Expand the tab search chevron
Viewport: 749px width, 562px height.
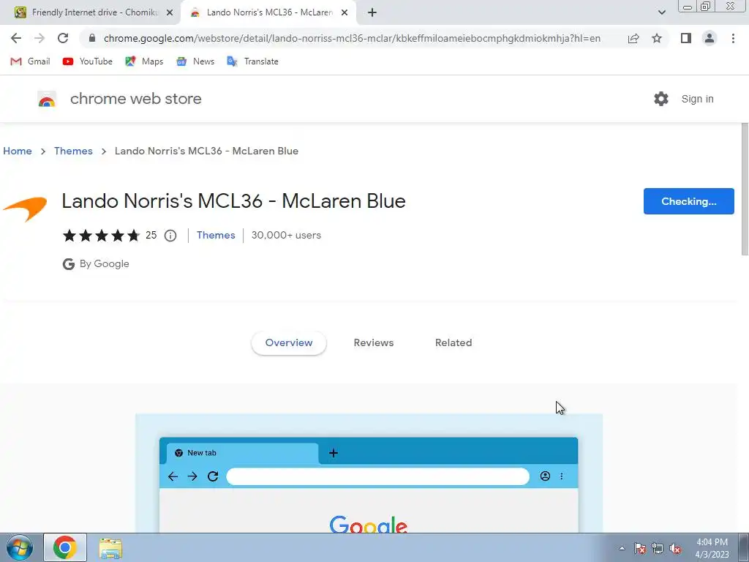[x=661, y=12]
